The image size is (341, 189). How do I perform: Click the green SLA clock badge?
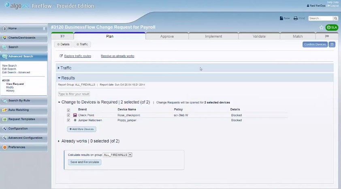(332, 27)
